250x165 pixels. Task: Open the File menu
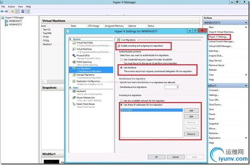point(3,7)
